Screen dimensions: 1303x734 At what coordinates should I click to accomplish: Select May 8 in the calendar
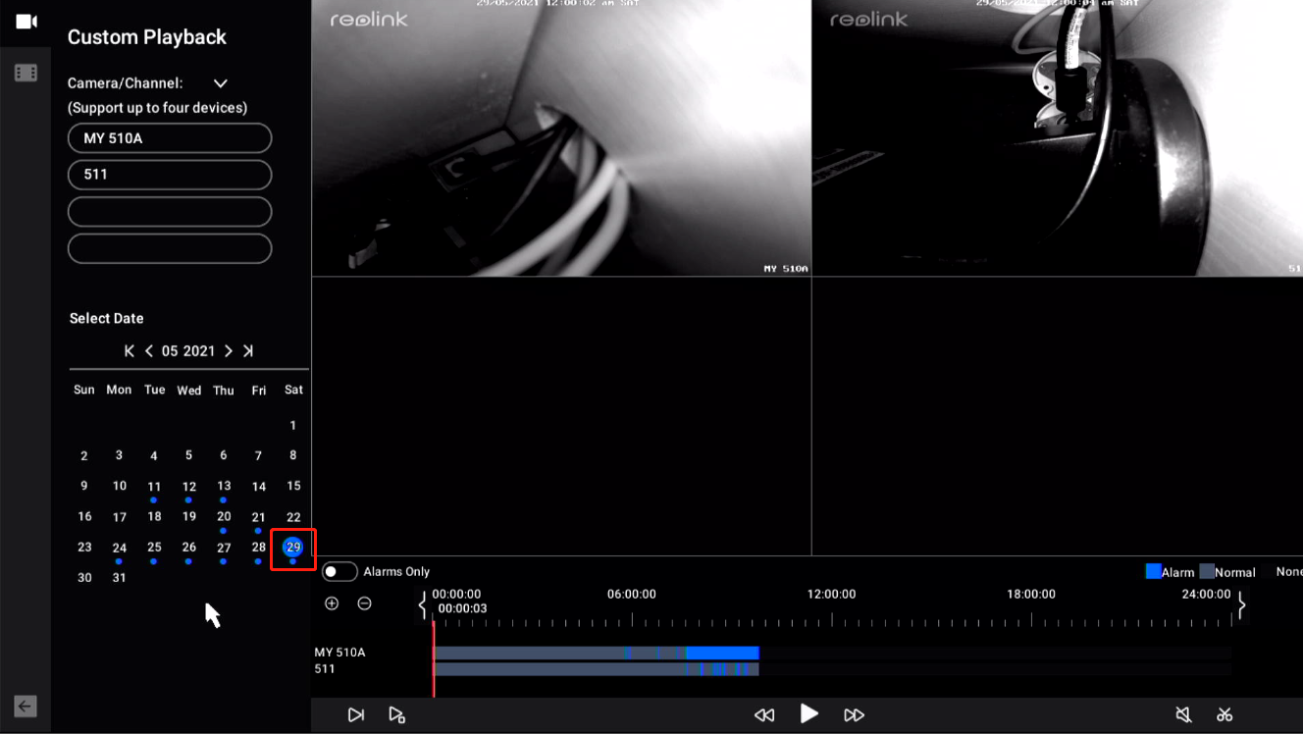(x=293, y=455)
